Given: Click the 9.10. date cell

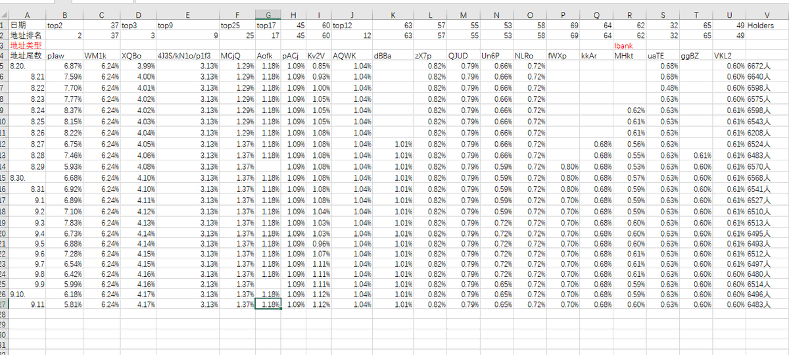Looking at the screenshot, I should pos(27,294).
